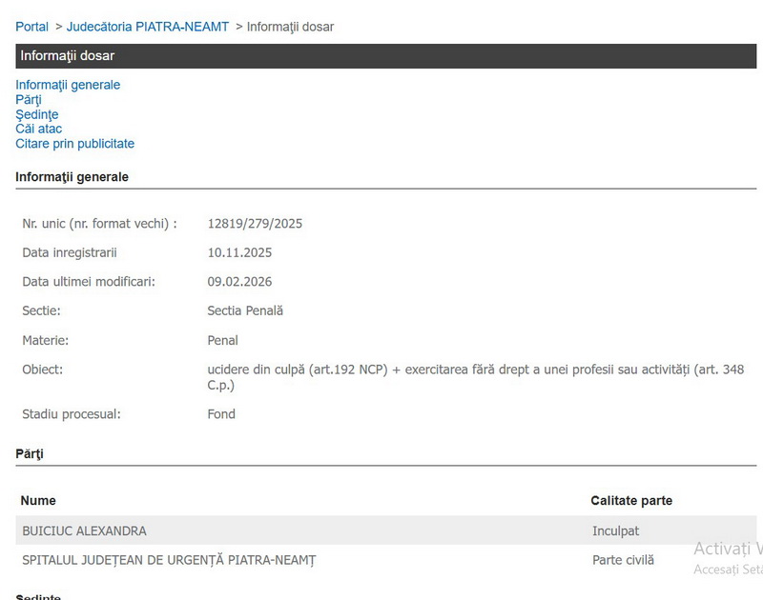Go to Părți anchor link in navigation list
Image resolution: width=763 pixels, height=600 pixels.
tap(29, 100)
